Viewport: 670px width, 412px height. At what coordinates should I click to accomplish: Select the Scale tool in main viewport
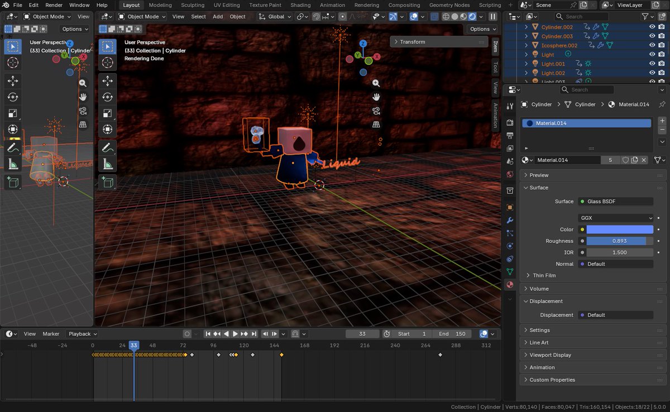(108, 113)
